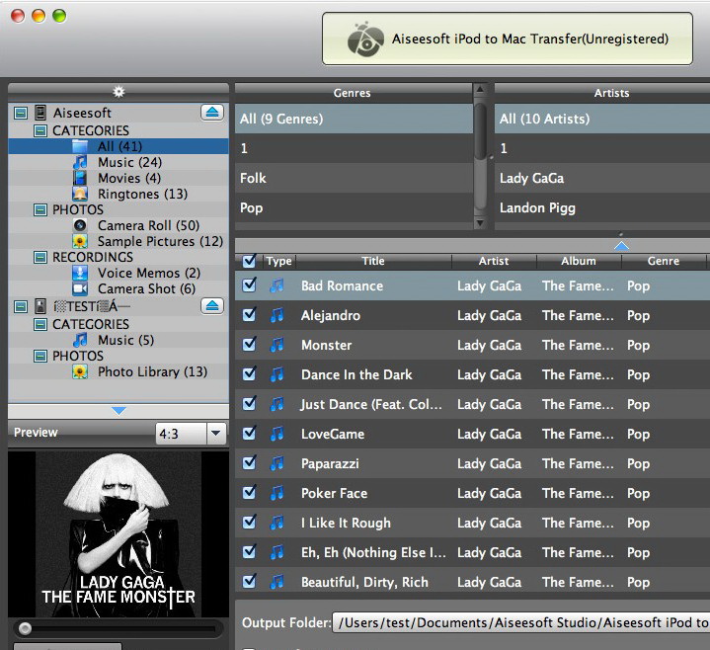Viewport: 710px width, 650px height.
Task: Toggle the select-all checkbox in table header
Action: [x=249, y=261]
